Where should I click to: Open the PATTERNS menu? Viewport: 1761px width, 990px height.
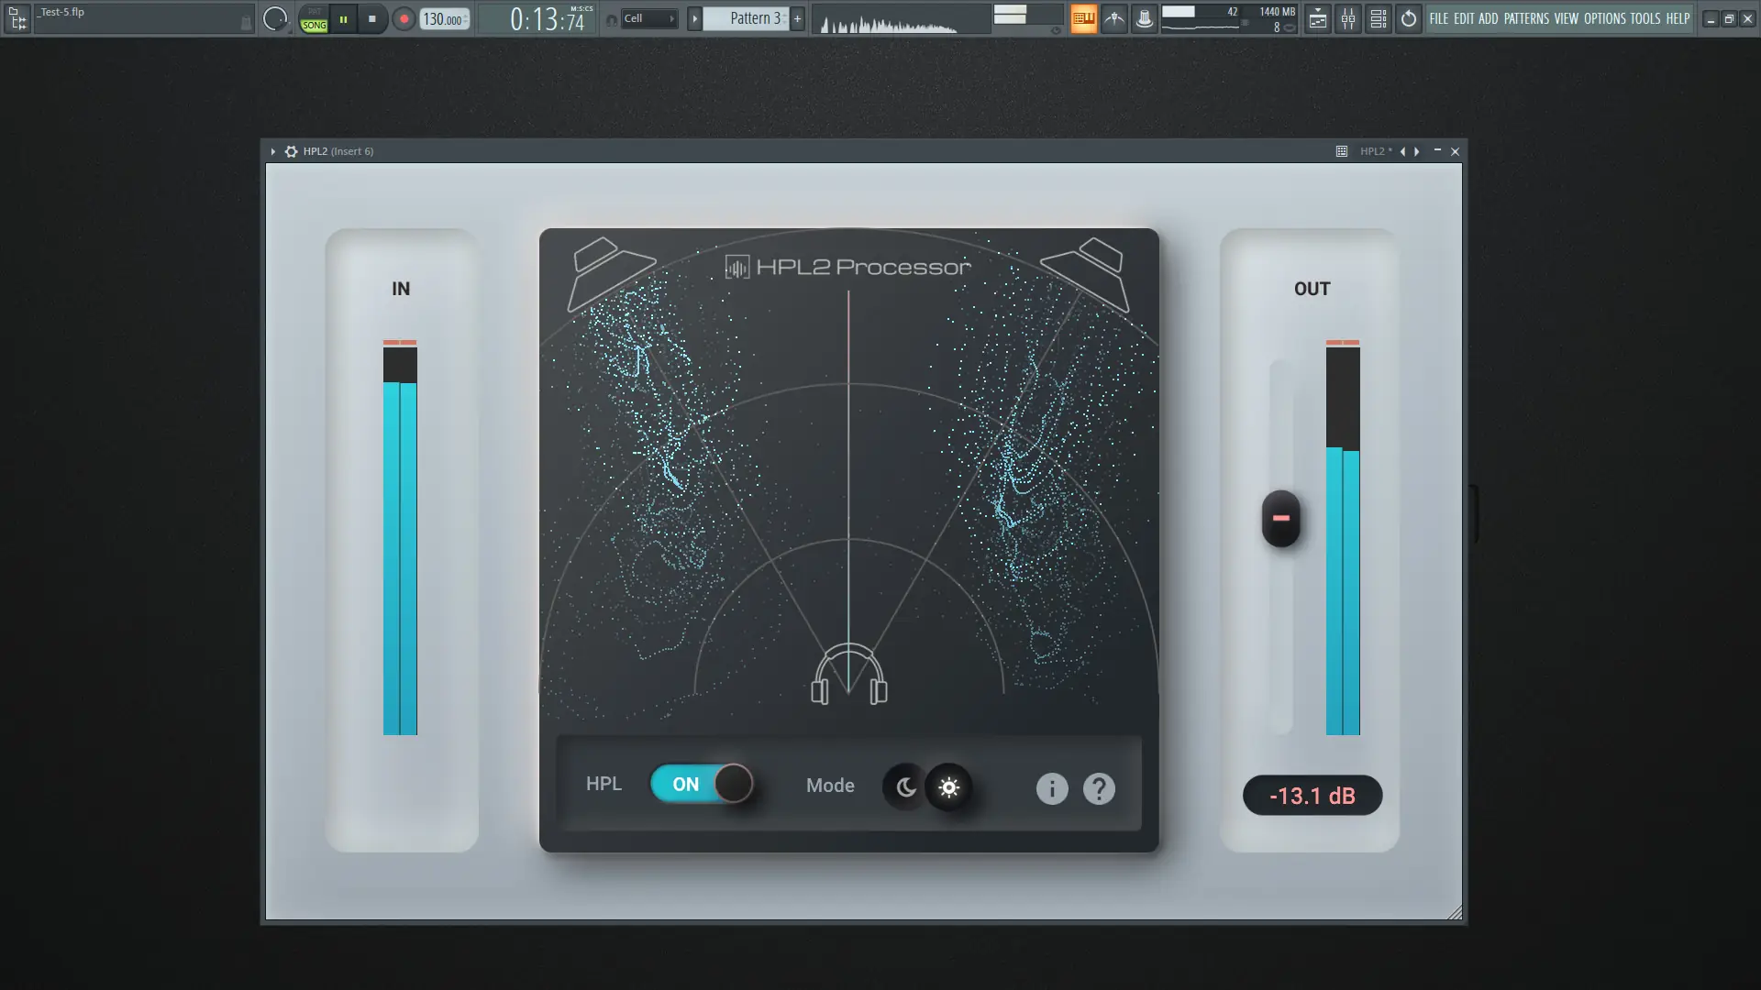[x=1525, y=18]
